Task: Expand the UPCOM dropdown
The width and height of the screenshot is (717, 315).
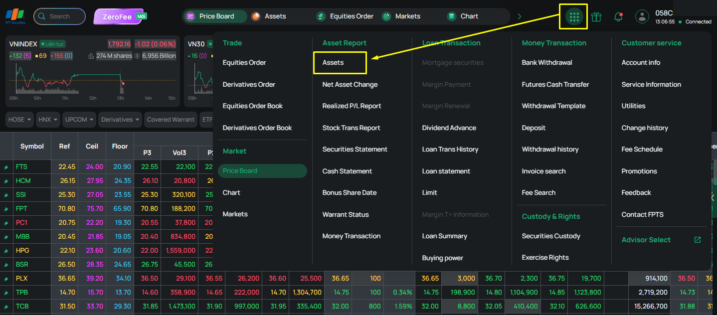Action: 79,120
